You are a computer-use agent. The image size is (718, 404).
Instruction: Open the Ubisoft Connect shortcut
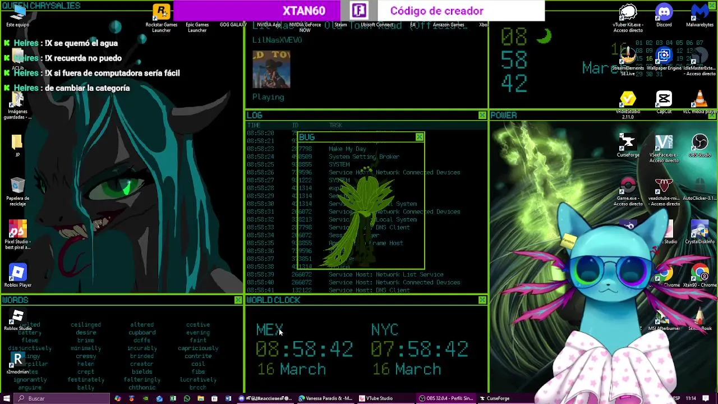pos(376,25)
